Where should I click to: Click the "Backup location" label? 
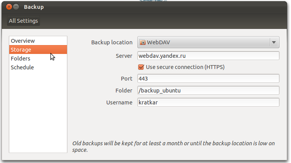click(x=112, y=42)
